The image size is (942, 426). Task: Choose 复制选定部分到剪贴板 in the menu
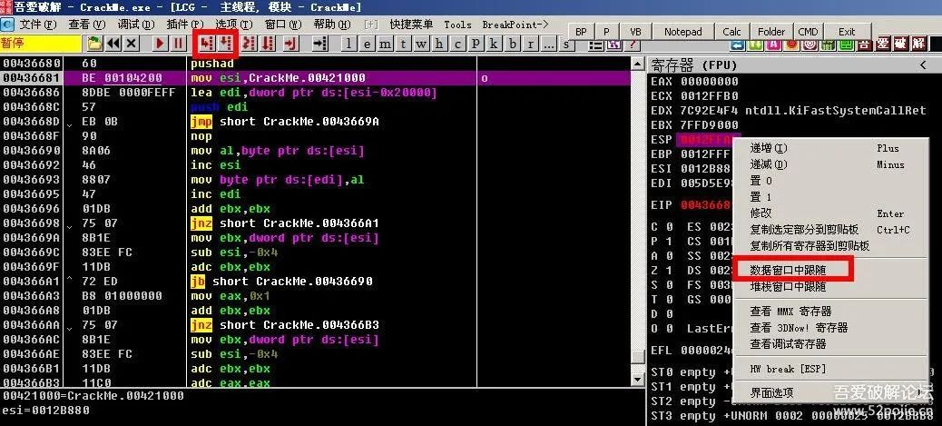(x=831, y=229)
